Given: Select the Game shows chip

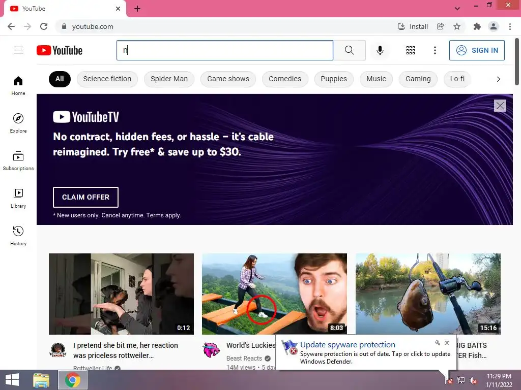Looking at the screenshot, I should (x=228, y=79).
